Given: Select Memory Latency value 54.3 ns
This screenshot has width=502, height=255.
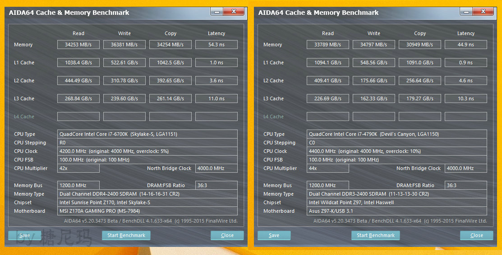Looking at the screenshot, I should click(216, 45).
